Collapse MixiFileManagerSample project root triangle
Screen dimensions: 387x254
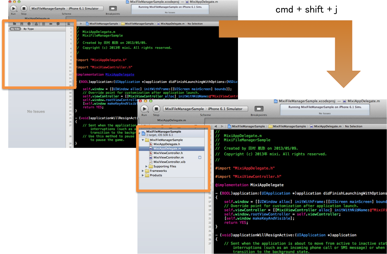click(140, 133)
